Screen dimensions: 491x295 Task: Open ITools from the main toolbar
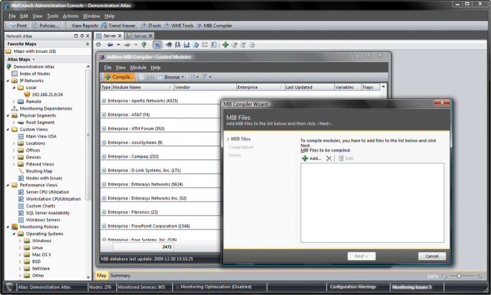[x=150, y=26]
